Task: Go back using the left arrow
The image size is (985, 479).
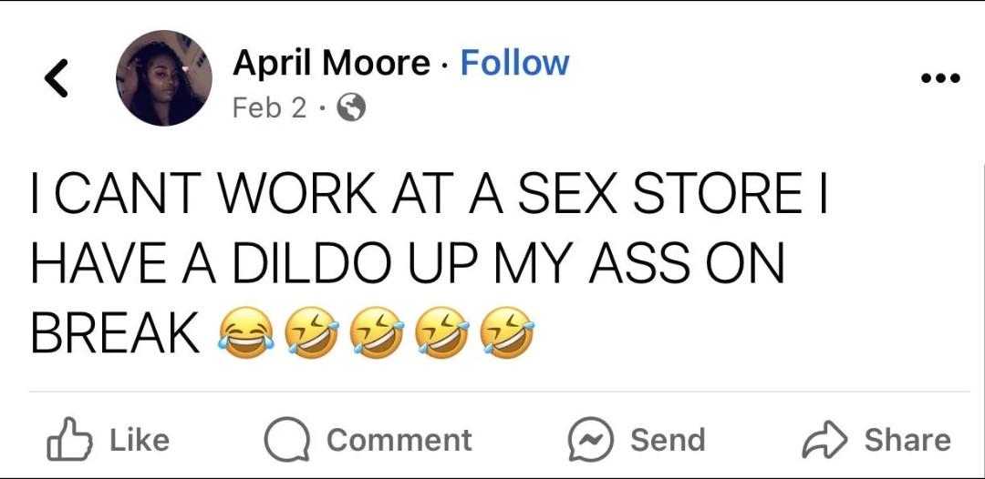Action: (57, 78)
